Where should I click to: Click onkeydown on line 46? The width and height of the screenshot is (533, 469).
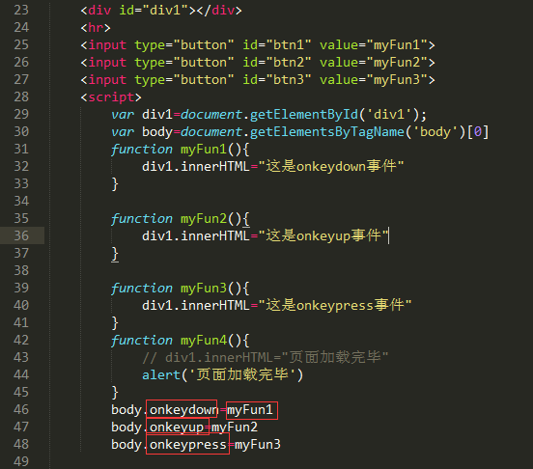click(183, 409)
